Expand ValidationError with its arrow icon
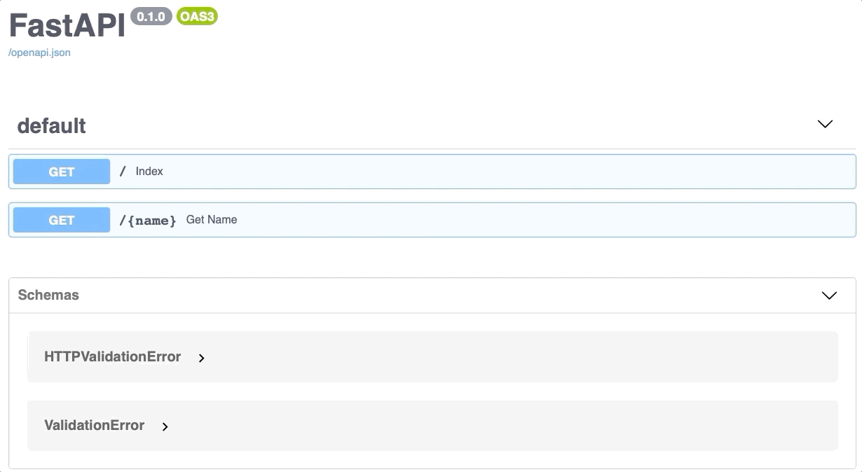Viewport: 862px width, 472px height. click(165, 426)
